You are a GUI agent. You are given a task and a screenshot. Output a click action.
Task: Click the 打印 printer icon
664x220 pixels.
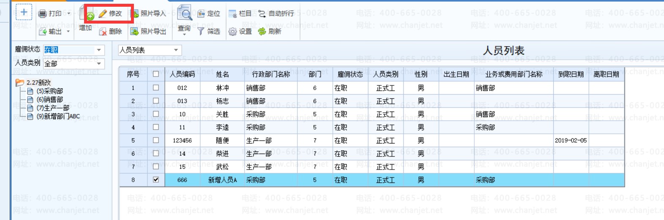click(42, 14)
